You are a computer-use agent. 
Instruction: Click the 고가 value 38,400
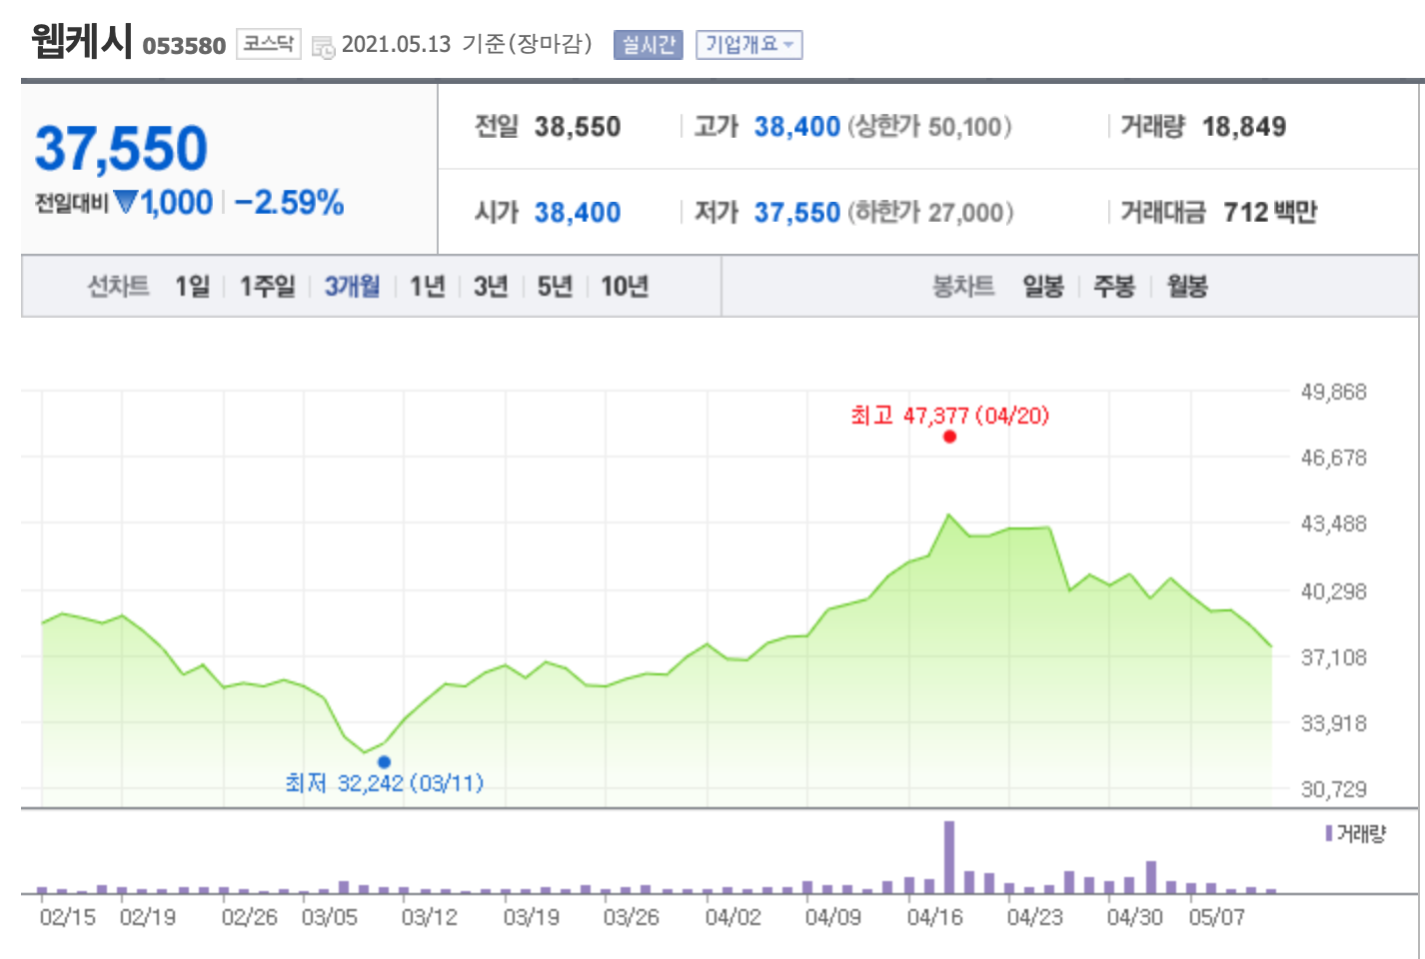coord(796,127)
